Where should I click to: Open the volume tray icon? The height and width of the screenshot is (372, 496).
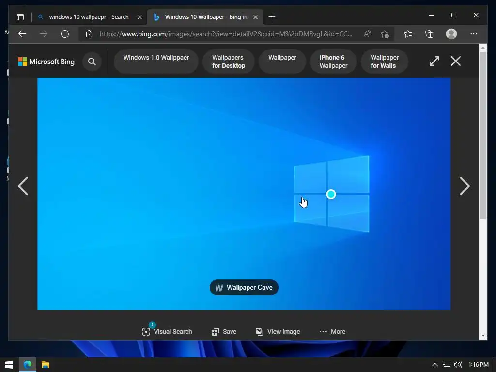458,365
